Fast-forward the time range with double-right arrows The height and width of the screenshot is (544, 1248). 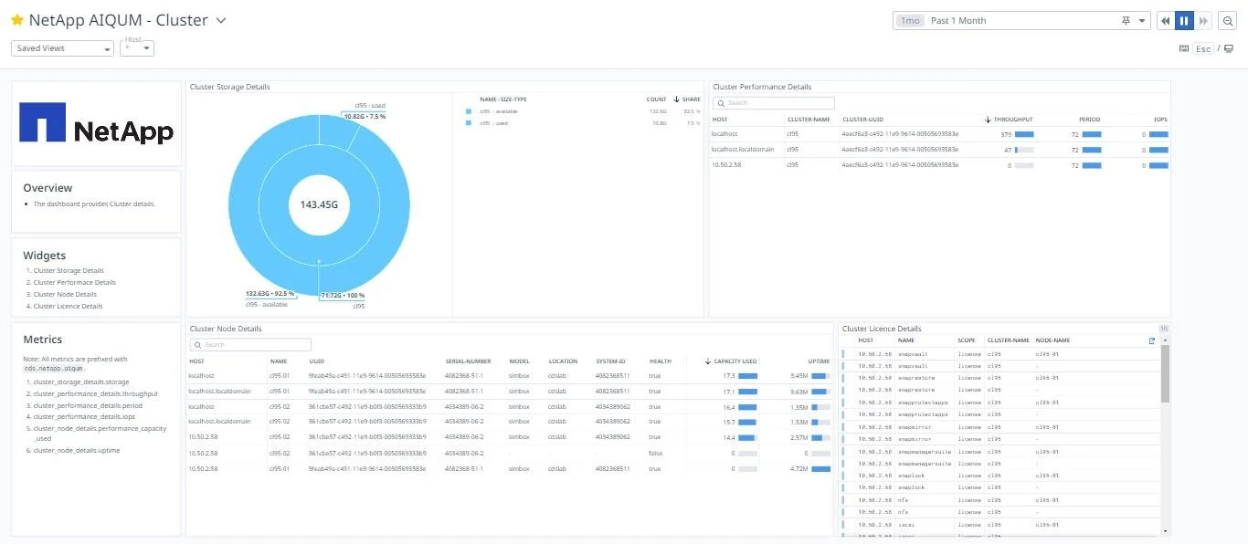[1203, 20]
